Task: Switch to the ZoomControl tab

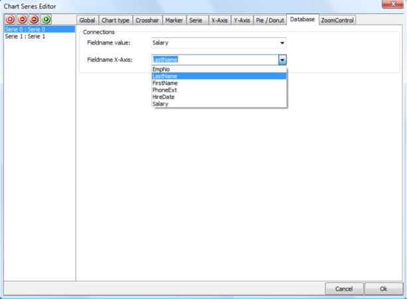Action: point(337,20)
